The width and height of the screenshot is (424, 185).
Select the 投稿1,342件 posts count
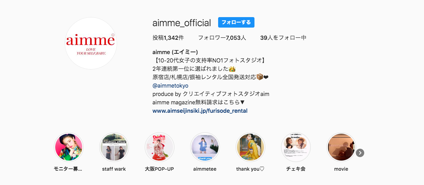click(168, 38)
